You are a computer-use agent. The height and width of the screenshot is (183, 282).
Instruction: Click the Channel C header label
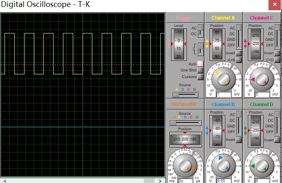pyautogui.click(x=261, y=18)
